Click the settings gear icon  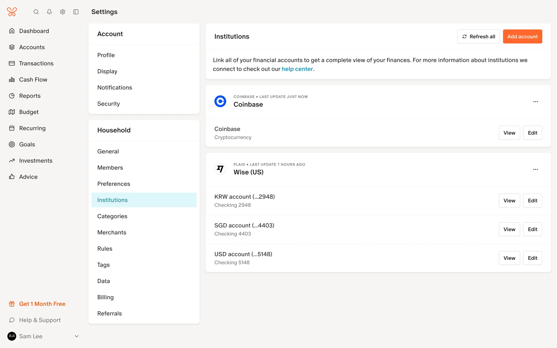63,12
